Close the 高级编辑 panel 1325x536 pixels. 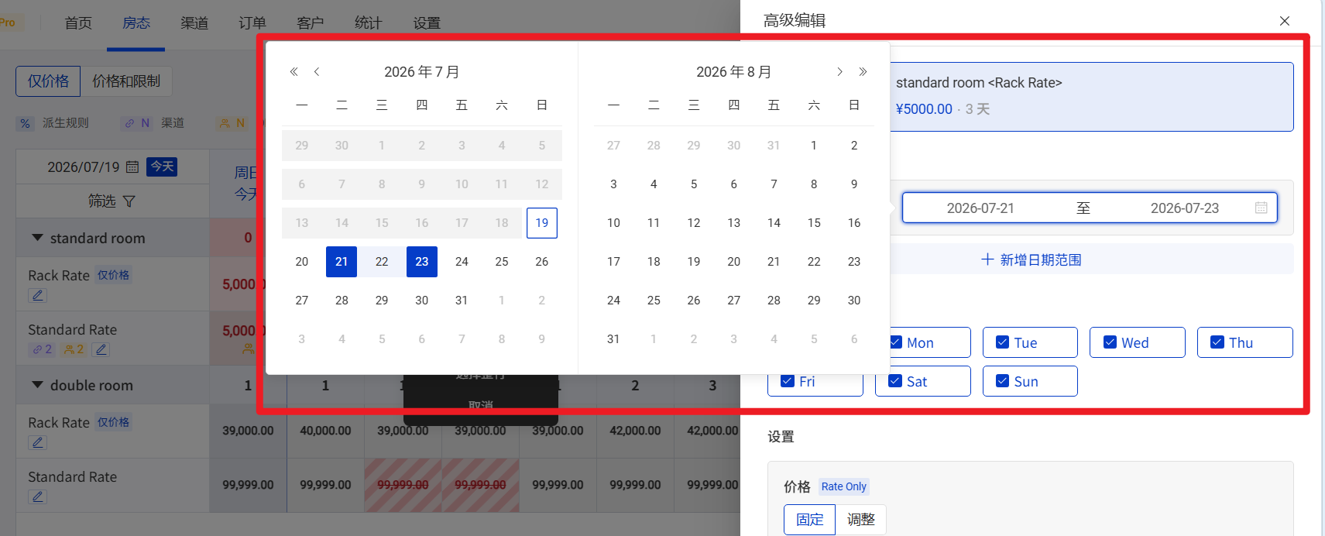click(x=1285, y=21)
